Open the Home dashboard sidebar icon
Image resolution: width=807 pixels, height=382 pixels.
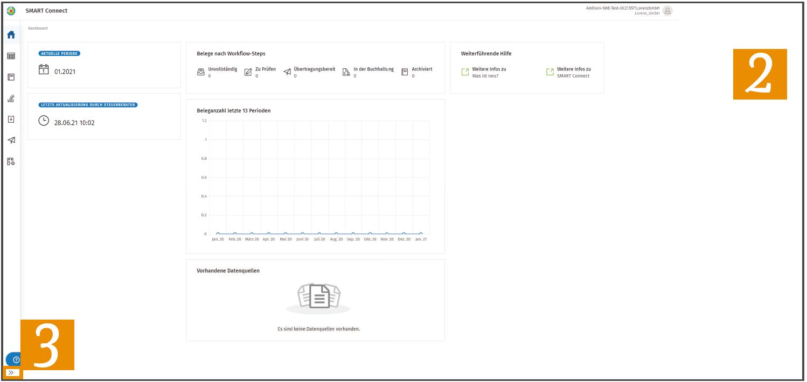click(11, 35)
